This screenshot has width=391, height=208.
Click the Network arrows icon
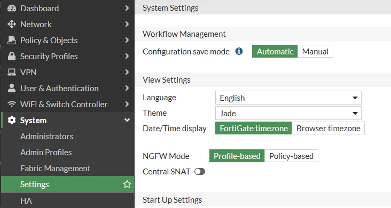(x=11, y=24)
